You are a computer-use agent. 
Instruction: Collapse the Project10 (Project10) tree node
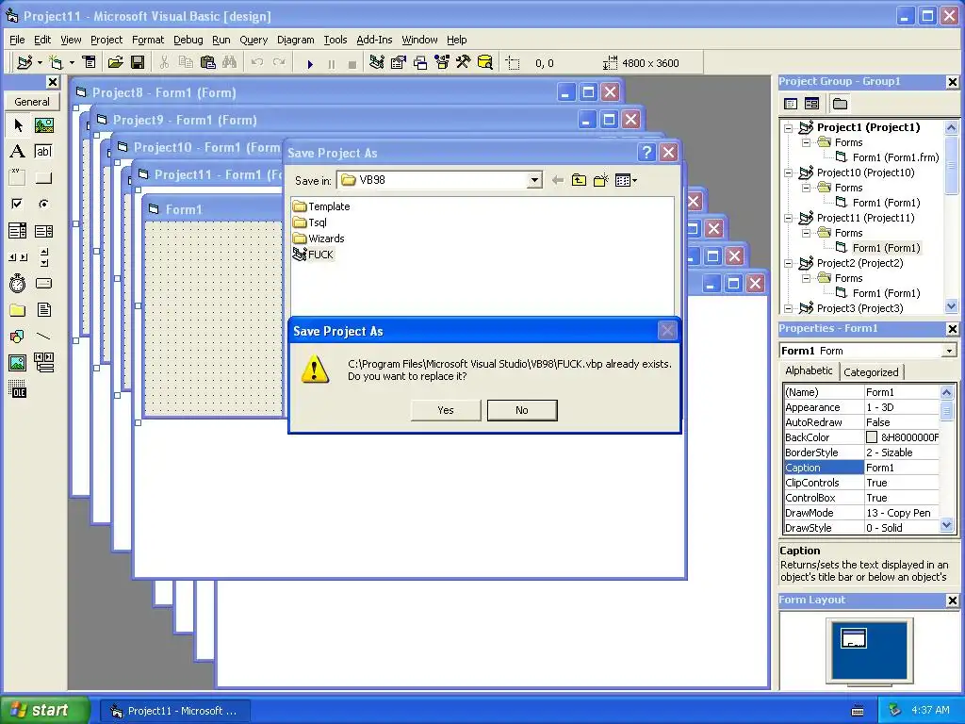pos(788,173)
